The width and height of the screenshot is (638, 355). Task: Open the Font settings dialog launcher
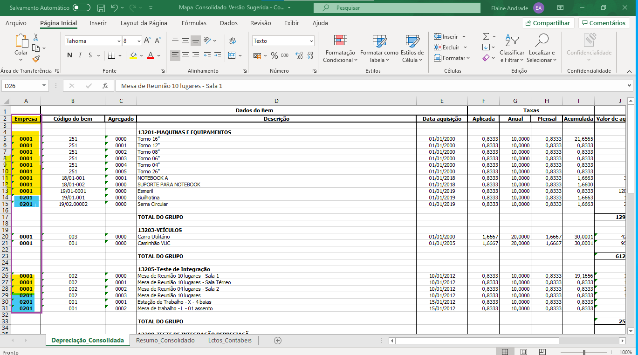163,71
